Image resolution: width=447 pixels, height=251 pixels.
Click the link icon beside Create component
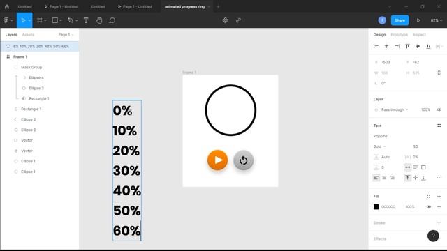tap(238, 20)
